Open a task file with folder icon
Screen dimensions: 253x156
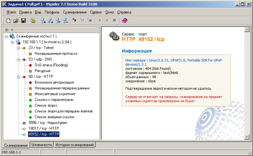click(16, 21)
